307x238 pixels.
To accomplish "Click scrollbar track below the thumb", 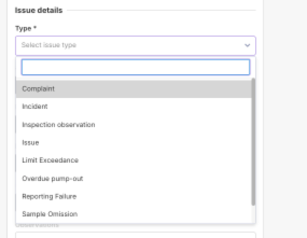I will point(253,214).
